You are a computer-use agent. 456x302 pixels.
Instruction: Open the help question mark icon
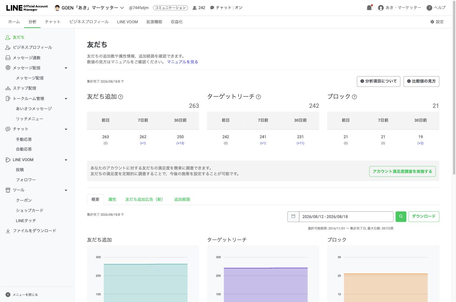pos(429,8)
